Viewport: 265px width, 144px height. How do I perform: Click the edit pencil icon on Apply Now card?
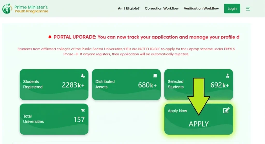tap(226, 110)
